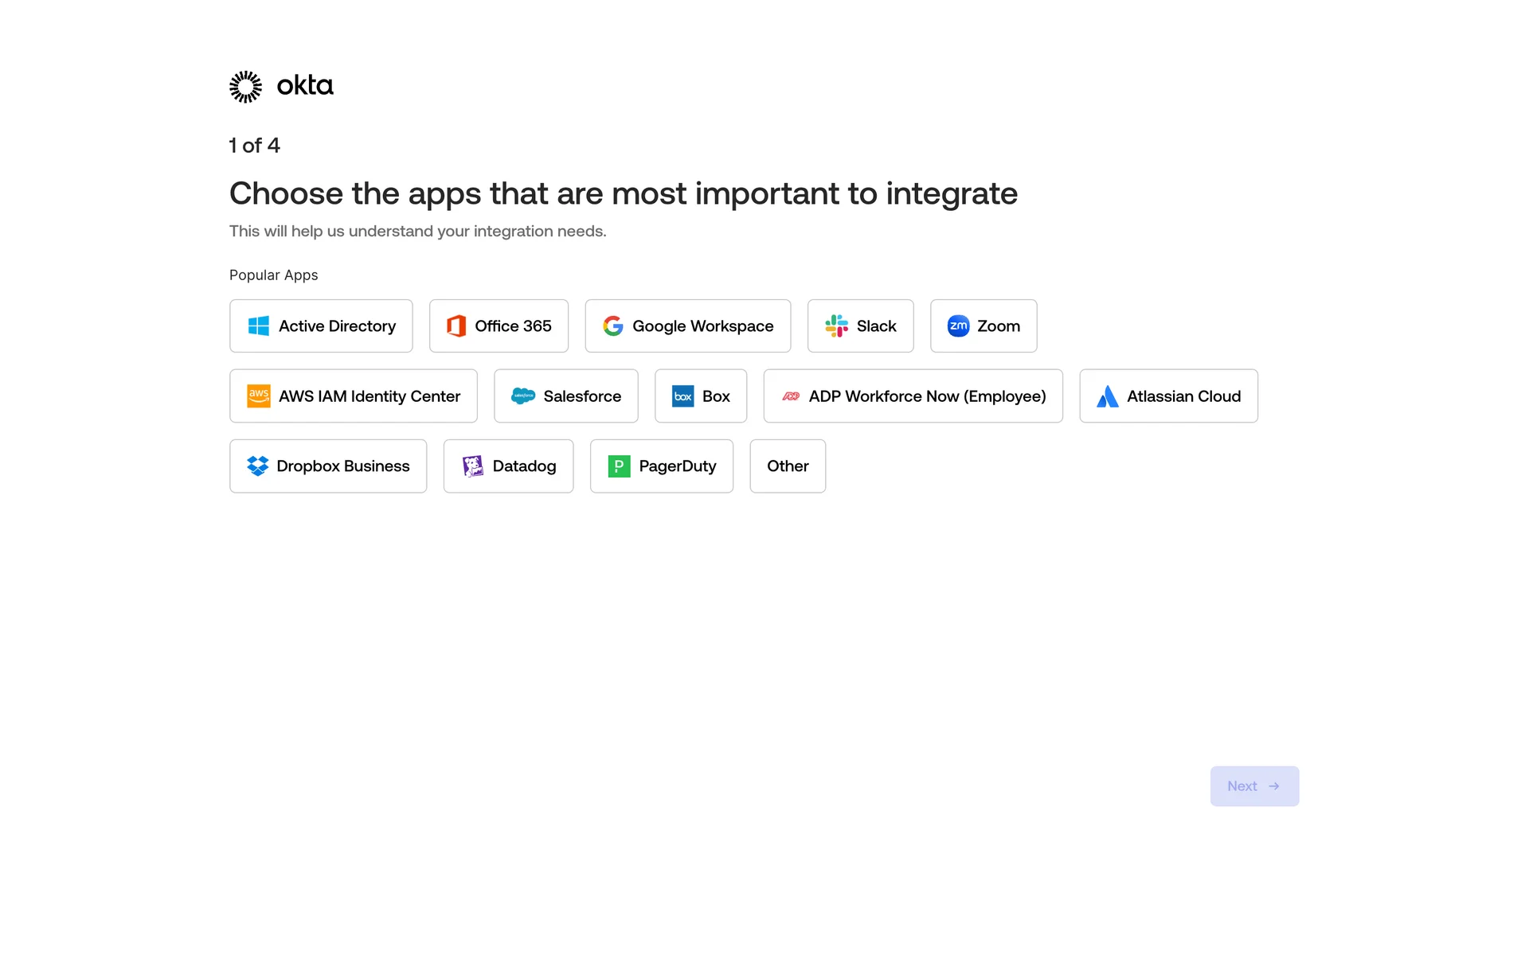Screen dimensions: 1529x955
Task: Choose Dropbox Business text label
Action: [x=342, y=466]
